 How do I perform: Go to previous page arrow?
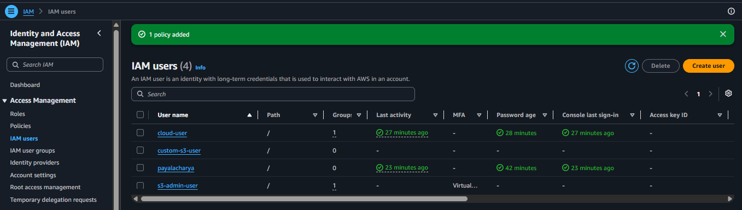pyautogui.click(x=686, y=94)
